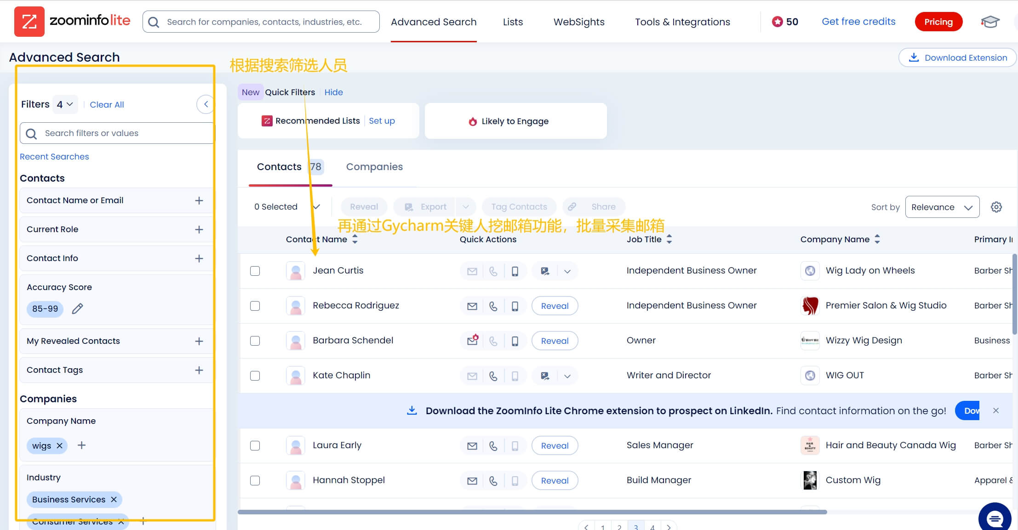Click Download Extension button
Viewport: 1018px width, 530px height.
(957, 57)
